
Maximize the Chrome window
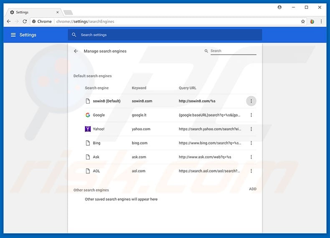307,7
